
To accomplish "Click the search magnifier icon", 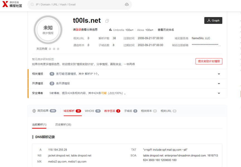I will coord(32,5).
